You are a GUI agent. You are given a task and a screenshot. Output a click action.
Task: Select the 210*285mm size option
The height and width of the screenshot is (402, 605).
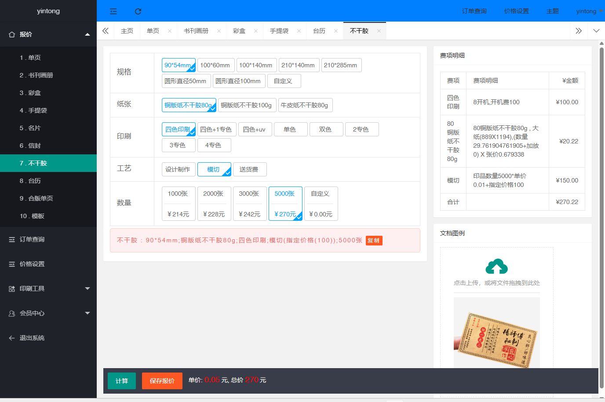click(341, 65)
